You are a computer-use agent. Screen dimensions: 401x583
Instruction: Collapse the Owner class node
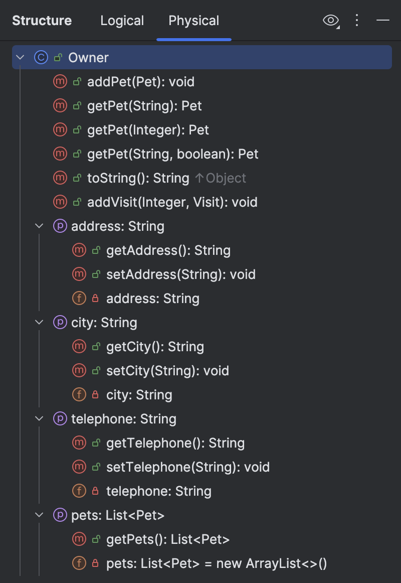[20, 57]
